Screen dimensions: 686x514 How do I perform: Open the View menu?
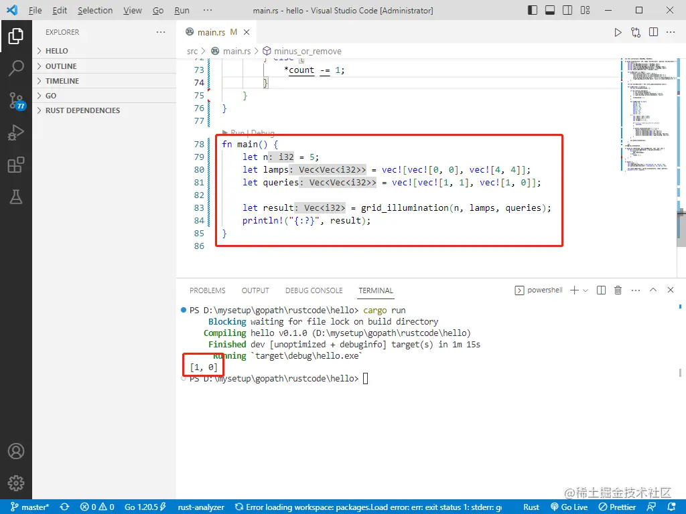[133, 11]
